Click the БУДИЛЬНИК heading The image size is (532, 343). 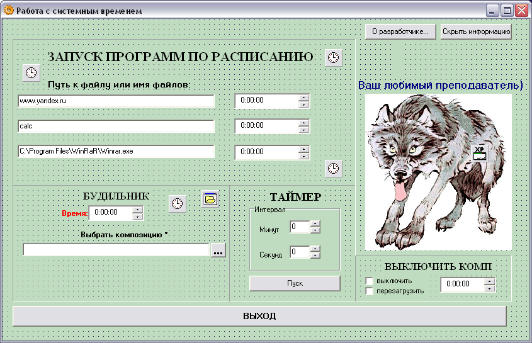click(116, 196)
